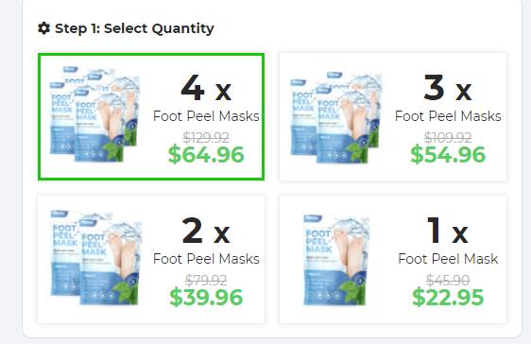Click the $22.95 sale price
531x344 pixels.
click(448, 297)
